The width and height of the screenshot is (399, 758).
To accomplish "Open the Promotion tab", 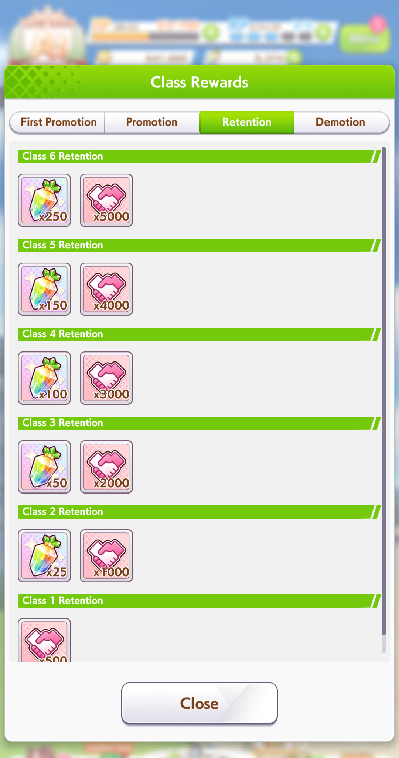I will click(x=152, y=122).
